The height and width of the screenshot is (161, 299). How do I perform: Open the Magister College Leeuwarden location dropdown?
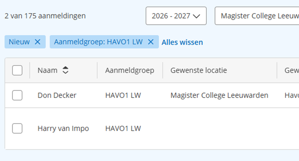pos(257,16)
